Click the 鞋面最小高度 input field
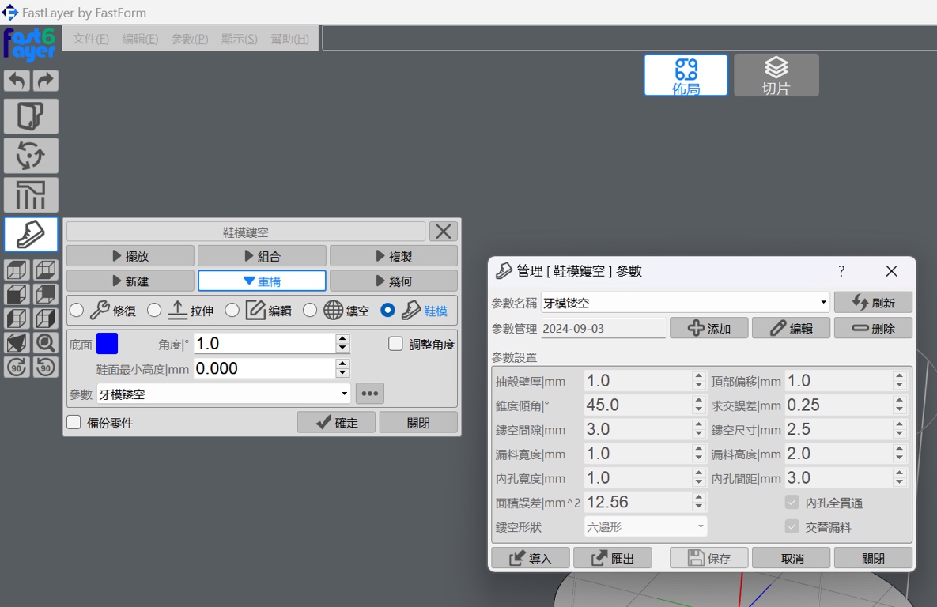 [x=263, y=368]
